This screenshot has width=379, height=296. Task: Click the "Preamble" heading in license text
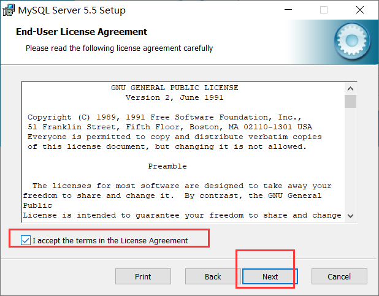tap(167, 166)
